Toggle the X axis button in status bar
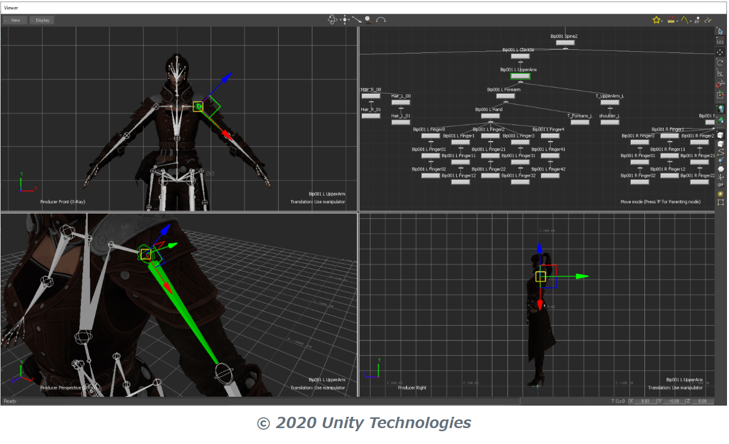729x444 pixels. tap(631, 401)
